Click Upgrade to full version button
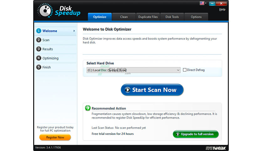Viewport: 262px width, 151px height. (196, 134)
